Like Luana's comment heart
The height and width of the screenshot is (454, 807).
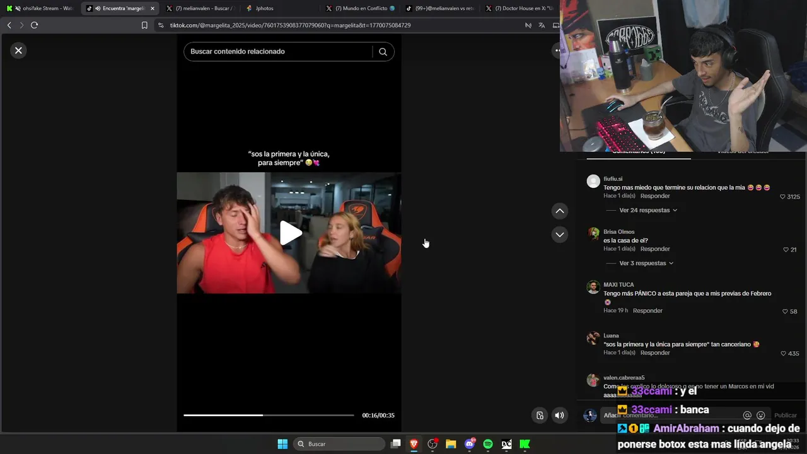784,354
